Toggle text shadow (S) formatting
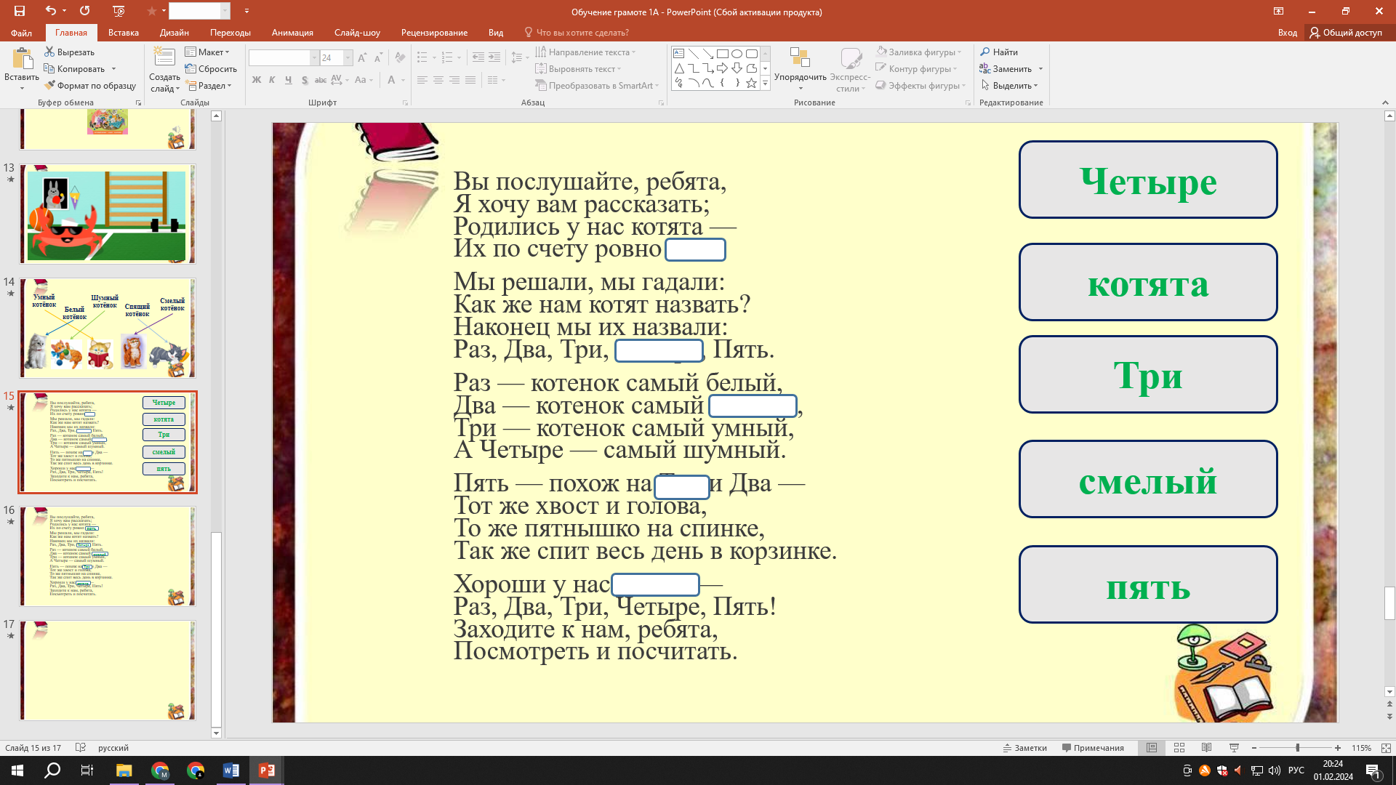1396x785 pixels. click(305, 80)
